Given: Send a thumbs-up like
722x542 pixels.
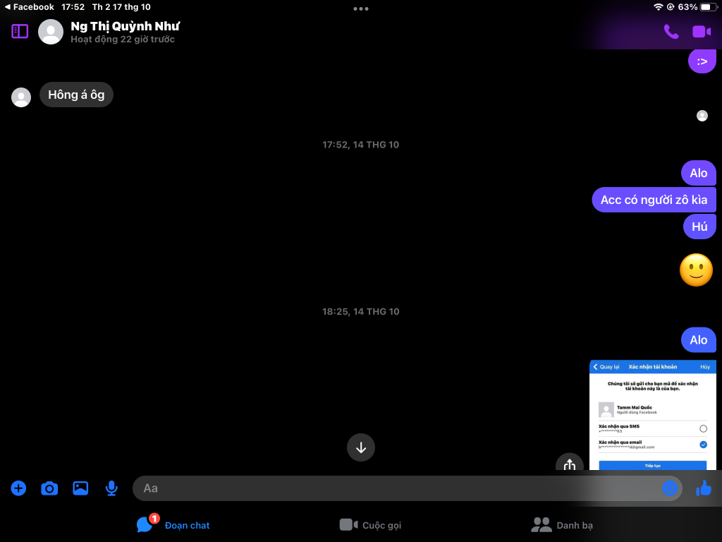Looking at the screenshot, I should click(x=703, y=488).
